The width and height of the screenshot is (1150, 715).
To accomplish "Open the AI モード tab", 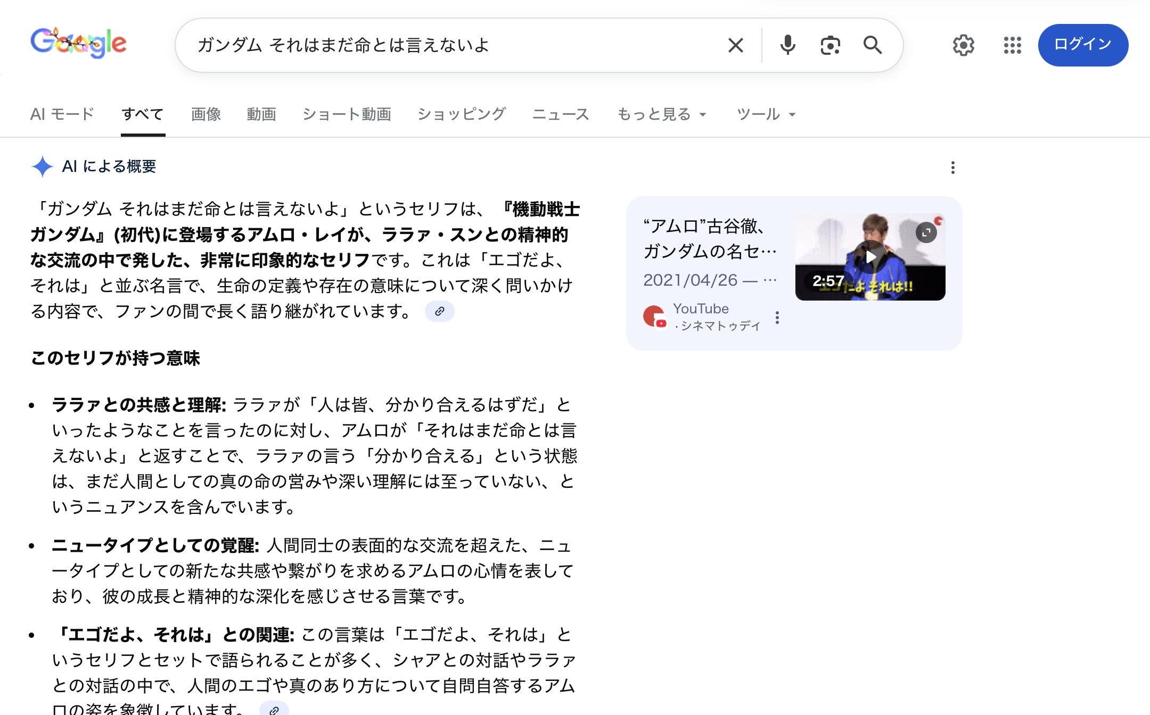I will click(62, 114).
